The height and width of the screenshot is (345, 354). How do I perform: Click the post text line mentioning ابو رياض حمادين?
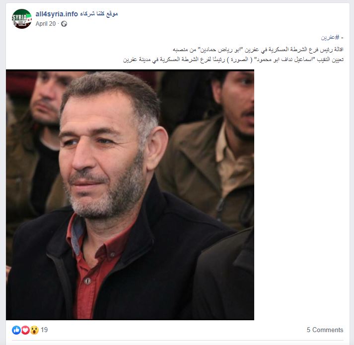click(258, 50)
